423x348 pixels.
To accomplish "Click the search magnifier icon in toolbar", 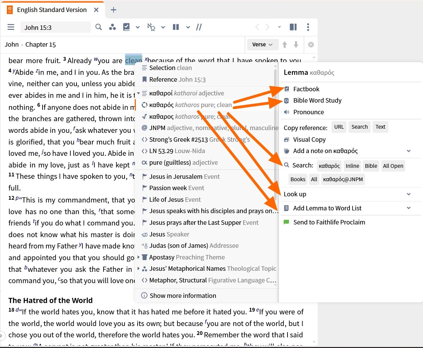I will click(99, 27).
